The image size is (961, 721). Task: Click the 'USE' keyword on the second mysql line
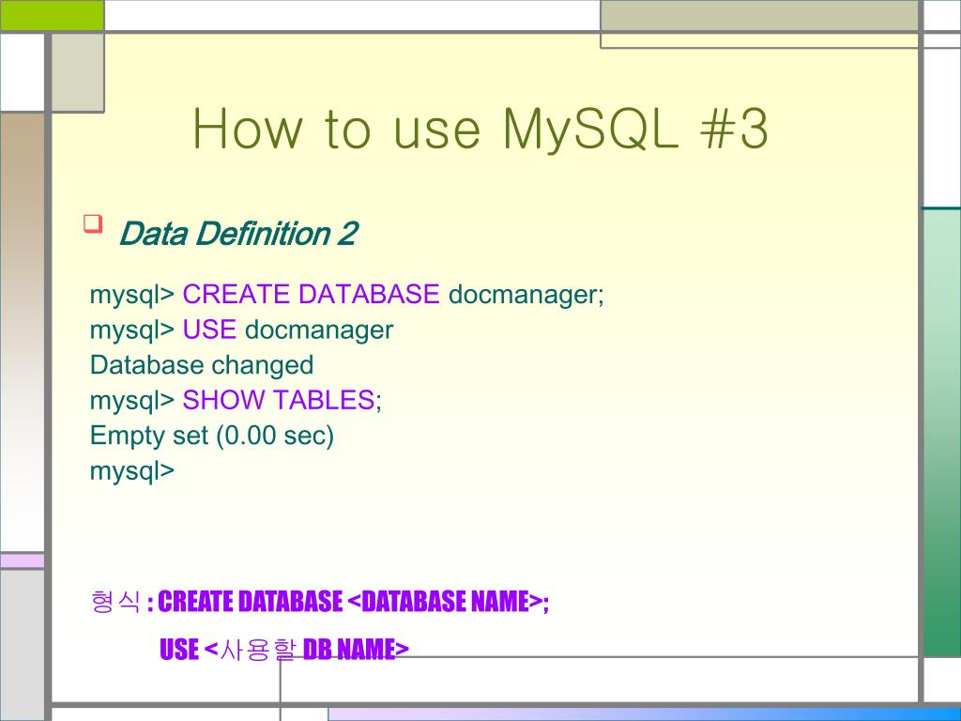tap(209, 330)
